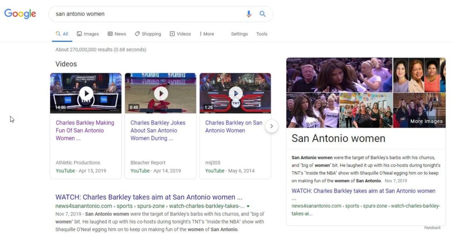452x235 pixels.
Task: Open 'Charles Barkley on San Antonio Women' video link
Action: pyautogui.click(x=234, y=127)
